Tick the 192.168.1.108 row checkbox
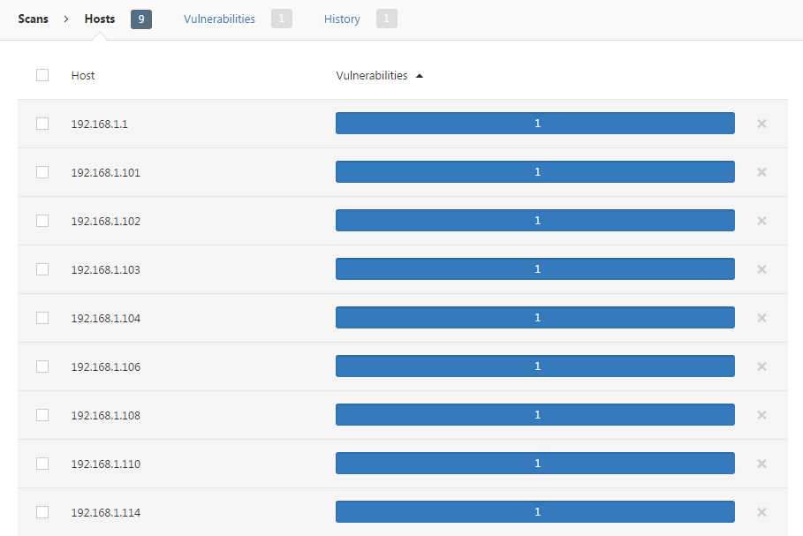This screenshot has width=803, height=536. pyautogui.click(x=42, y=415)
